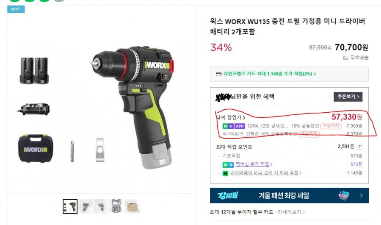Image resolution: width=381 pixels, height=225 pixels.
Task: Click the credit card icon in Line Friends banner
Action: pos(219,74)
